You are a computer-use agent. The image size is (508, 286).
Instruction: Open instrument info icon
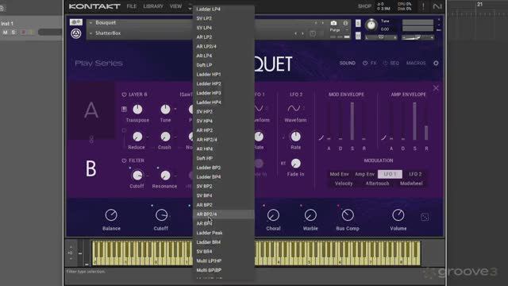pos(345,23)
